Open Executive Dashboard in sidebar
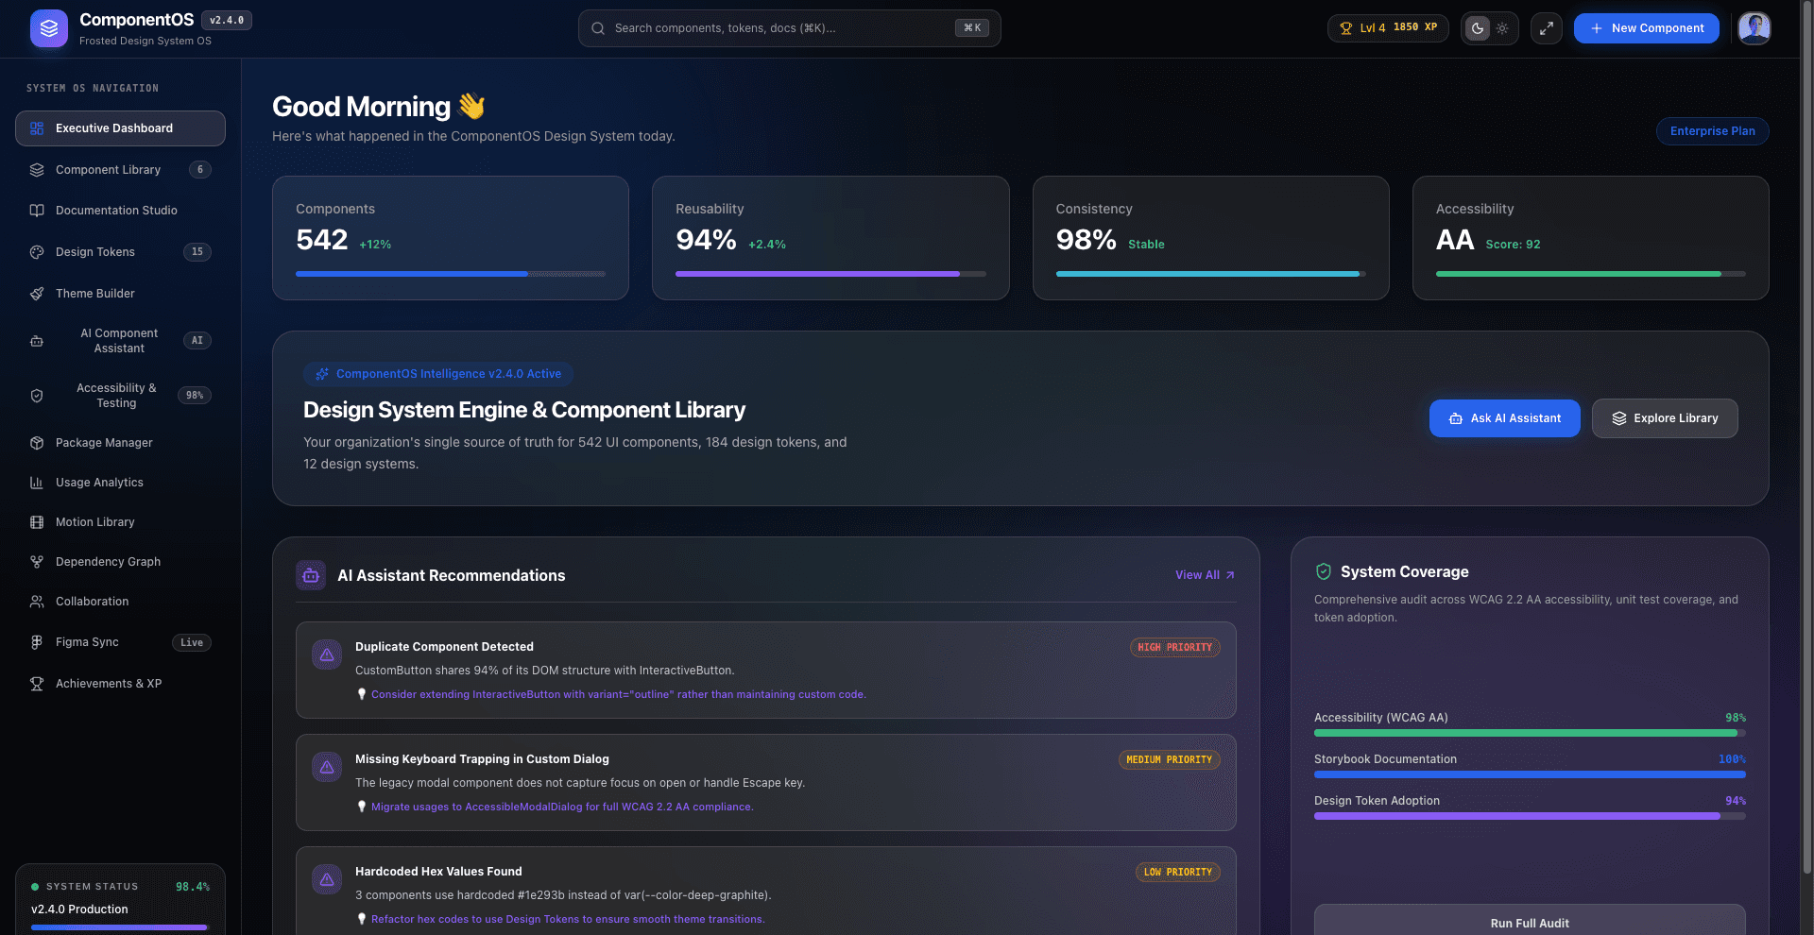 (x=120, y=128)
